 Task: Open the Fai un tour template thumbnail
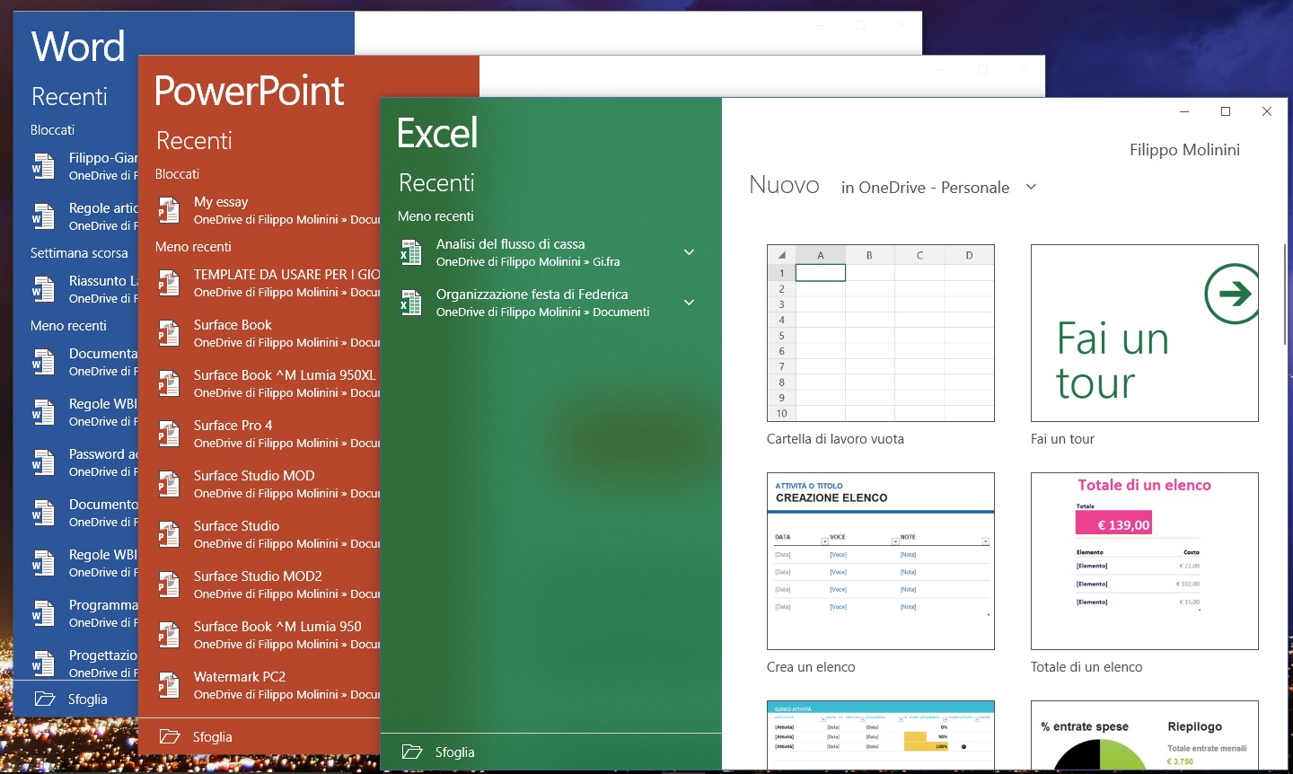(1145, 333)
